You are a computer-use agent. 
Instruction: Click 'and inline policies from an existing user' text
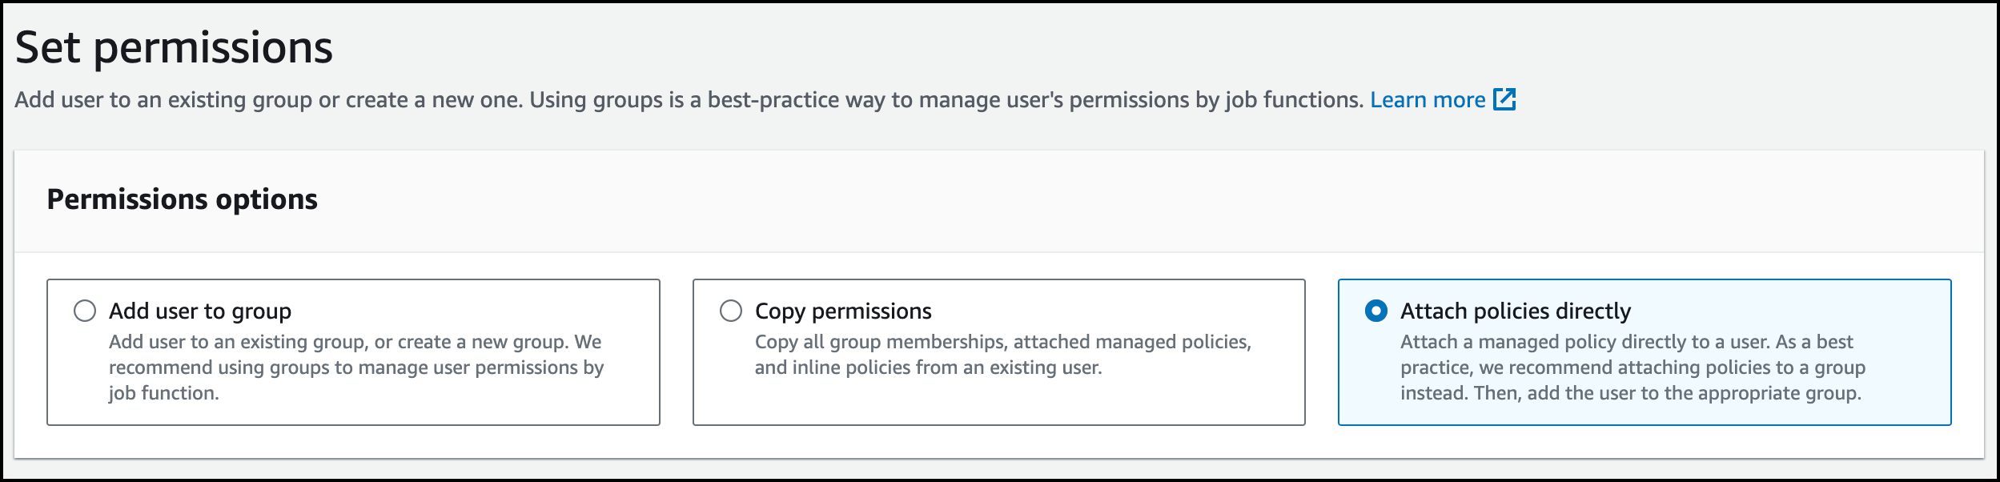(x=928, y=368)
